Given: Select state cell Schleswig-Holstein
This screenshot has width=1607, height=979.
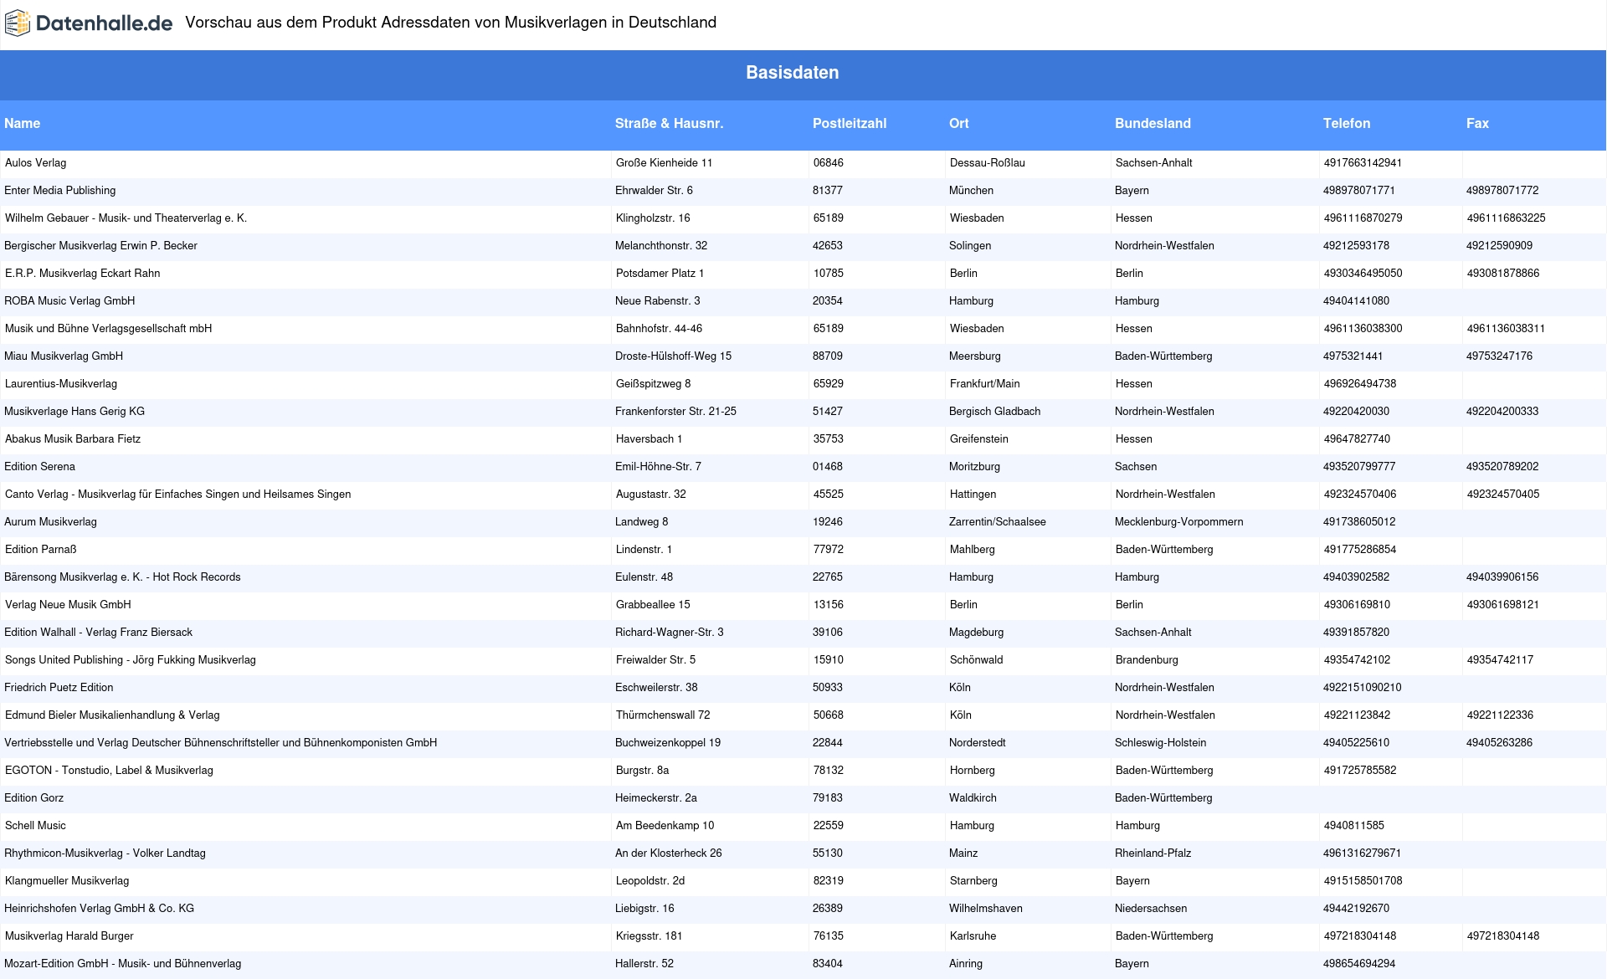Looking at the screenshot, I should [1160, 743].
